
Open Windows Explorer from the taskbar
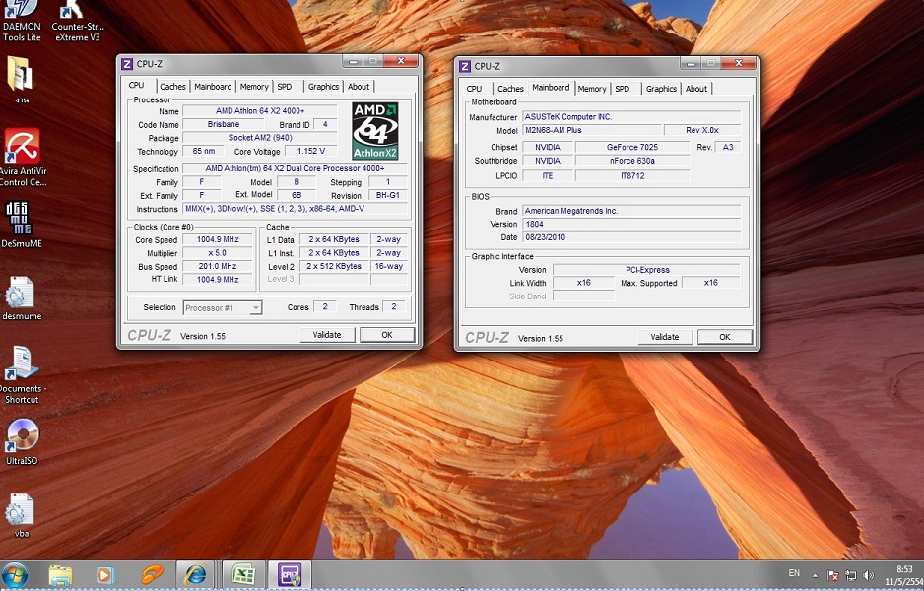pyautogui.click(x=60, y=574)
